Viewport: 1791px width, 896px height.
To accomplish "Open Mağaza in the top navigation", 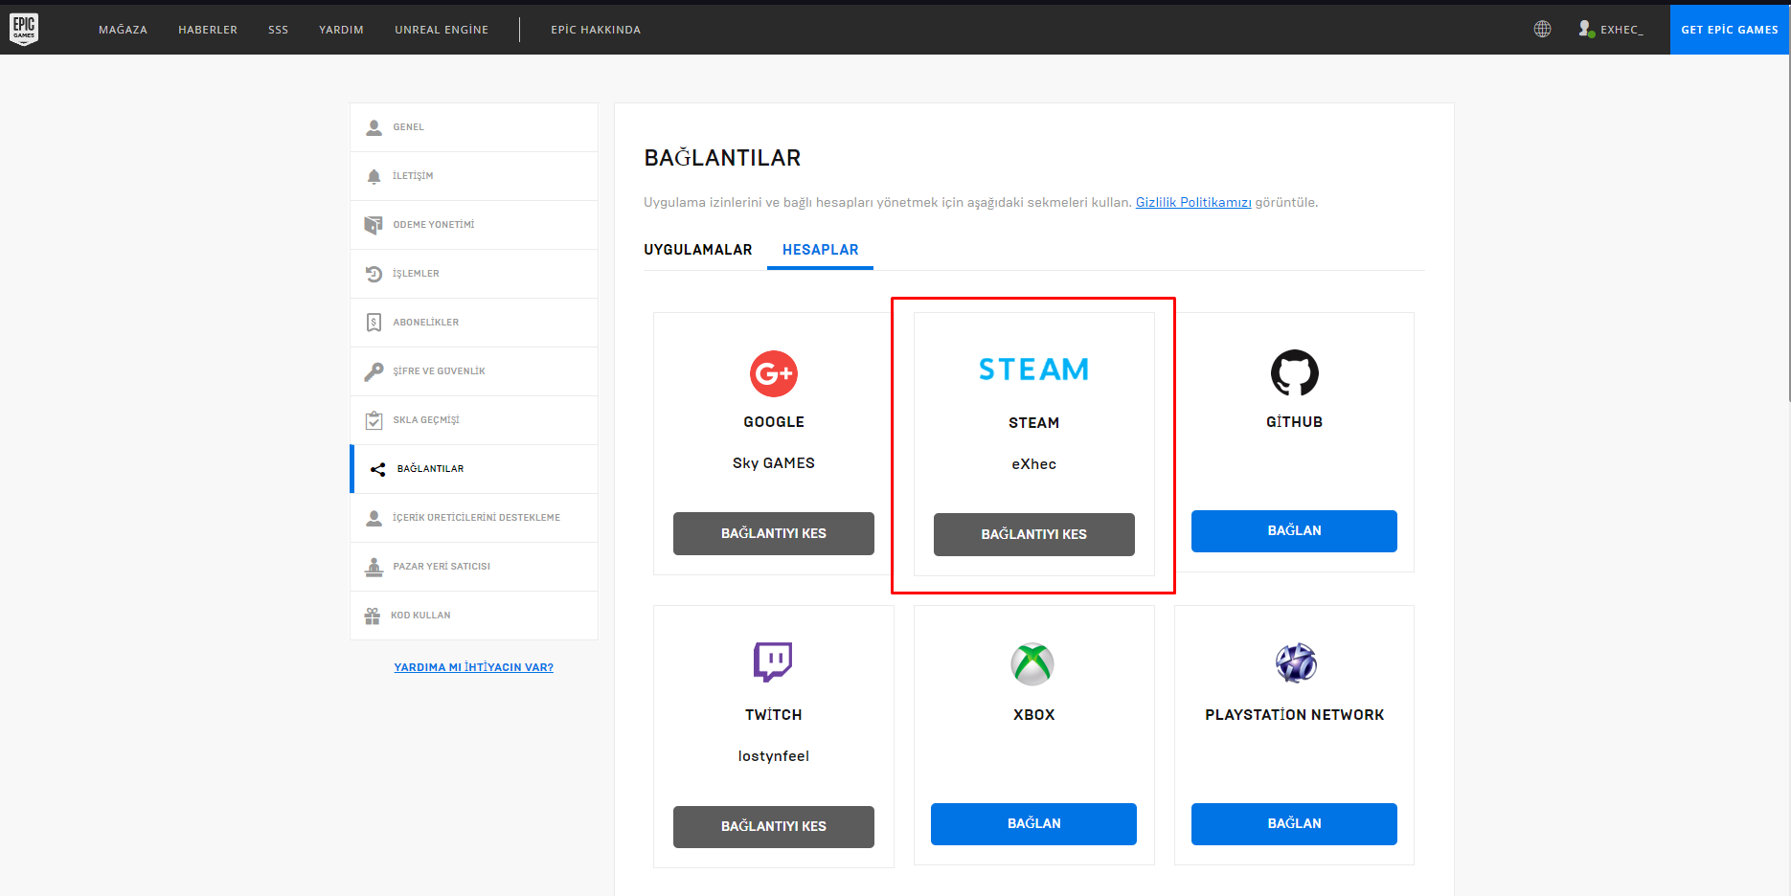I will 123,30.
